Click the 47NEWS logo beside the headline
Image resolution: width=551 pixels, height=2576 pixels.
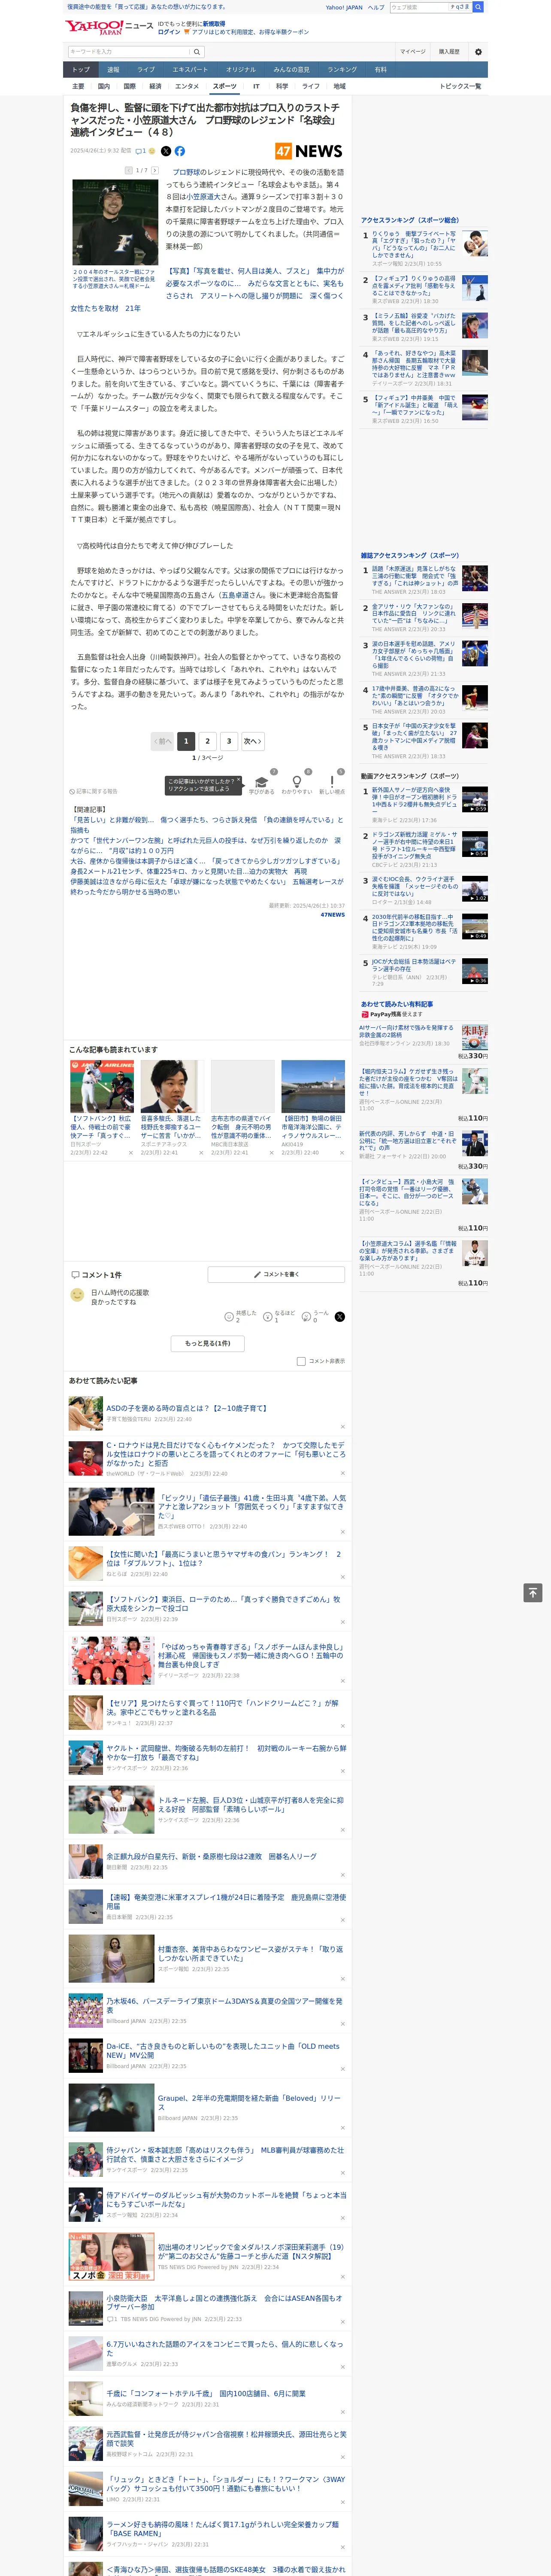(309, 151)
